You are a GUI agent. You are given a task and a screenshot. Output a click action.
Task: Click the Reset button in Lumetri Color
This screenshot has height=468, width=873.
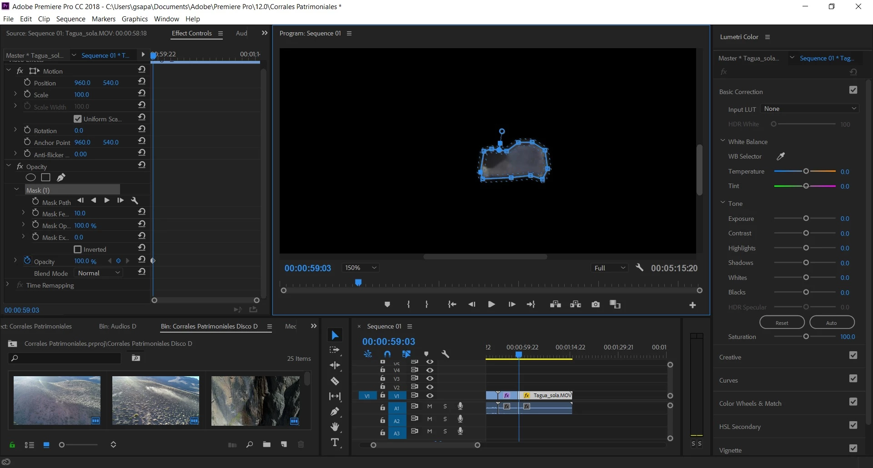pos(782,323)
